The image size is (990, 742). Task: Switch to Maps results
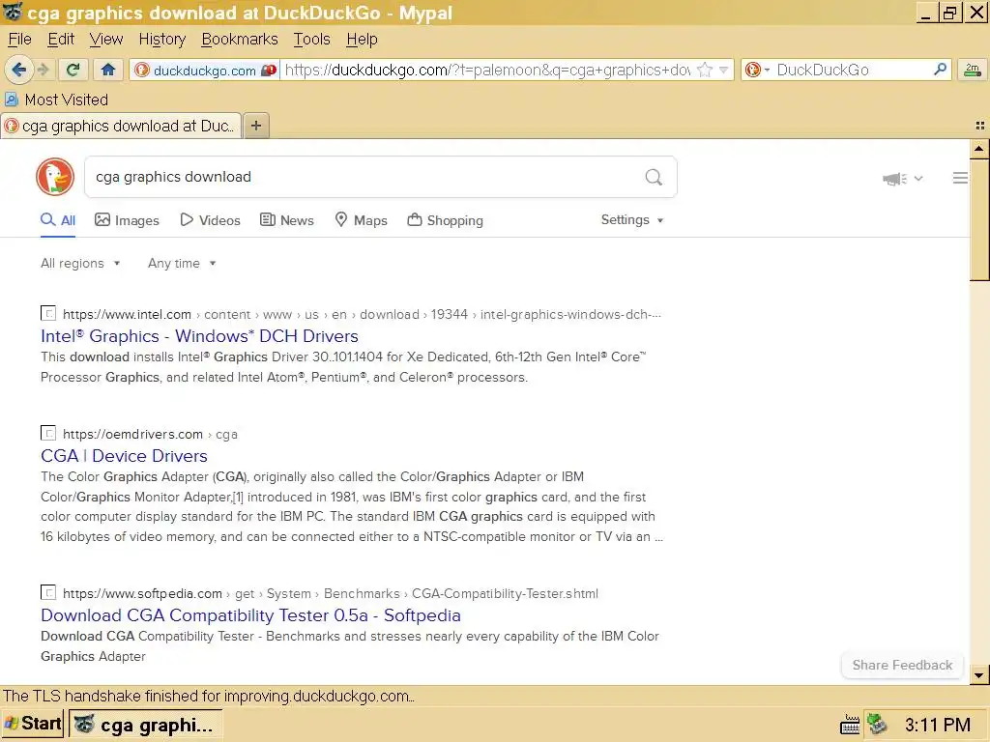coord(361,220)
